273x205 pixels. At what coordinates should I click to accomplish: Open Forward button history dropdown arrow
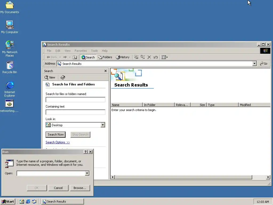70,57
